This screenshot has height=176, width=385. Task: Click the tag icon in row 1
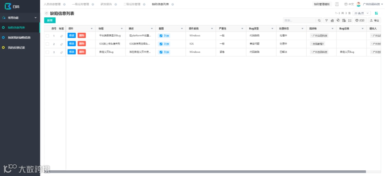tap(61, 36)
